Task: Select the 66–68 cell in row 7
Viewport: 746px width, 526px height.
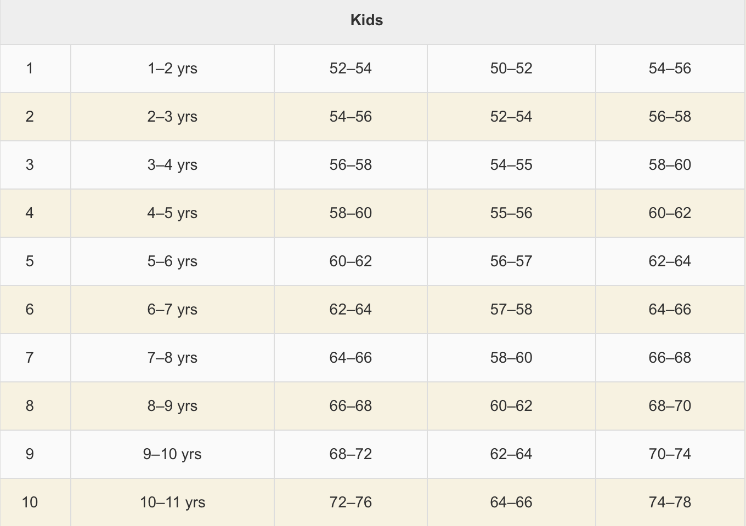Action: click(x=670, y=358)
